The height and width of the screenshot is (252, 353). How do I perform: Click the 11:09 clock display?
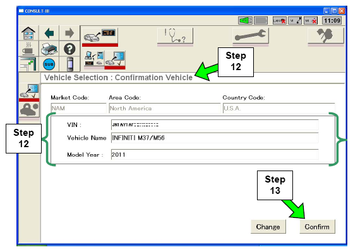(332, 21)
